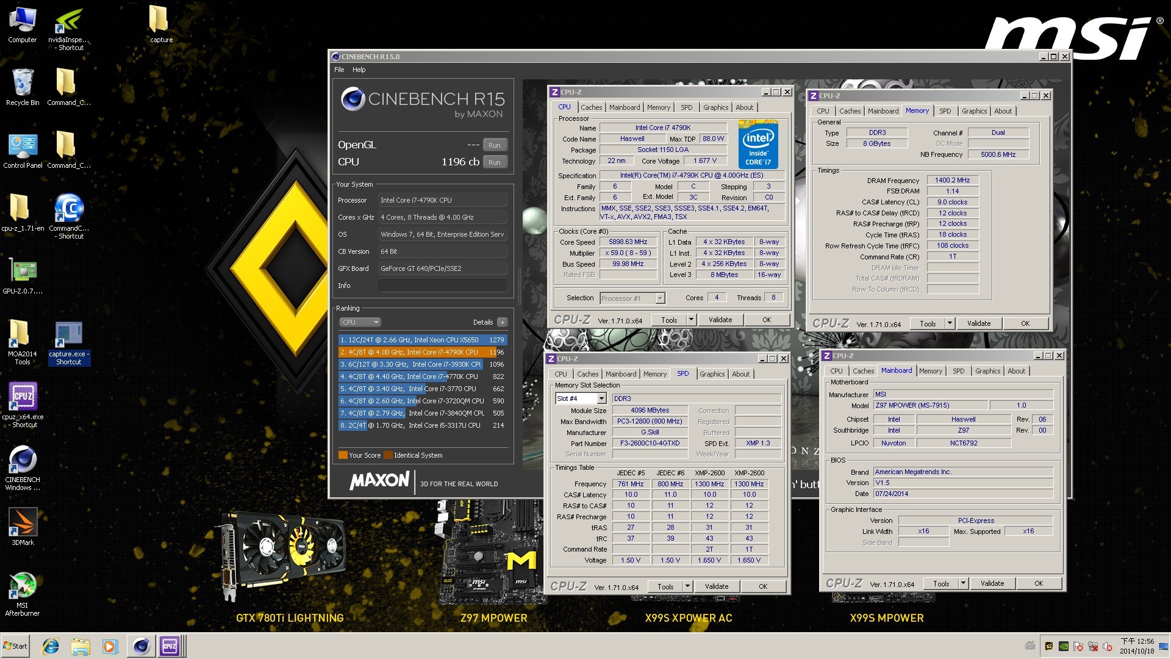Open GPU-Z.0.7 desktop icon
The image size is (1171, 659).
click(x=23, y=276)
